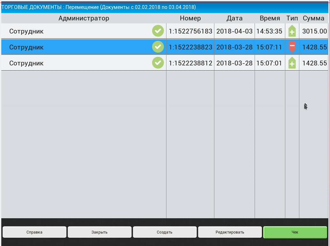This screenshot has width=330, height=246.
Task: Select document number 1:1522756183
Action: [190, 31]
